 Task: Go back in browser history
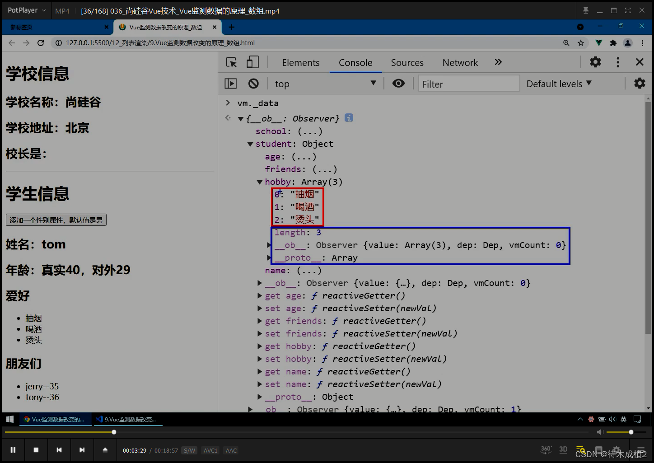pos(12,43)
